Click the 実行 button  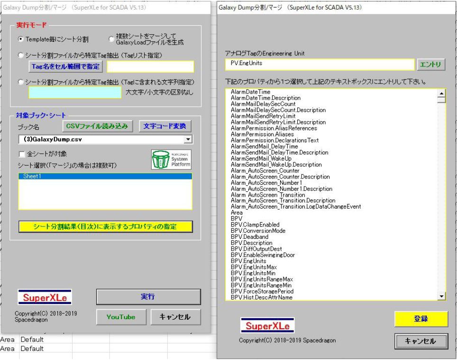(148, 297)
